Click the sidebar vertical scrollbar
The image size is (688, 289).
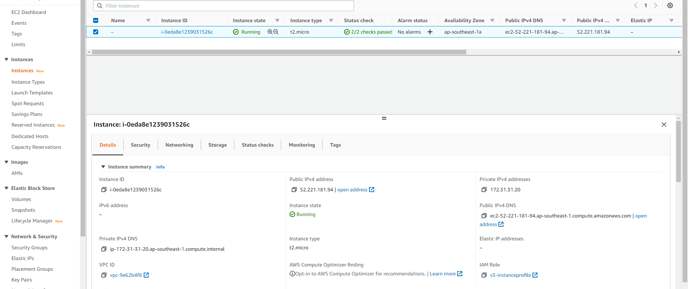pos(83,118)
